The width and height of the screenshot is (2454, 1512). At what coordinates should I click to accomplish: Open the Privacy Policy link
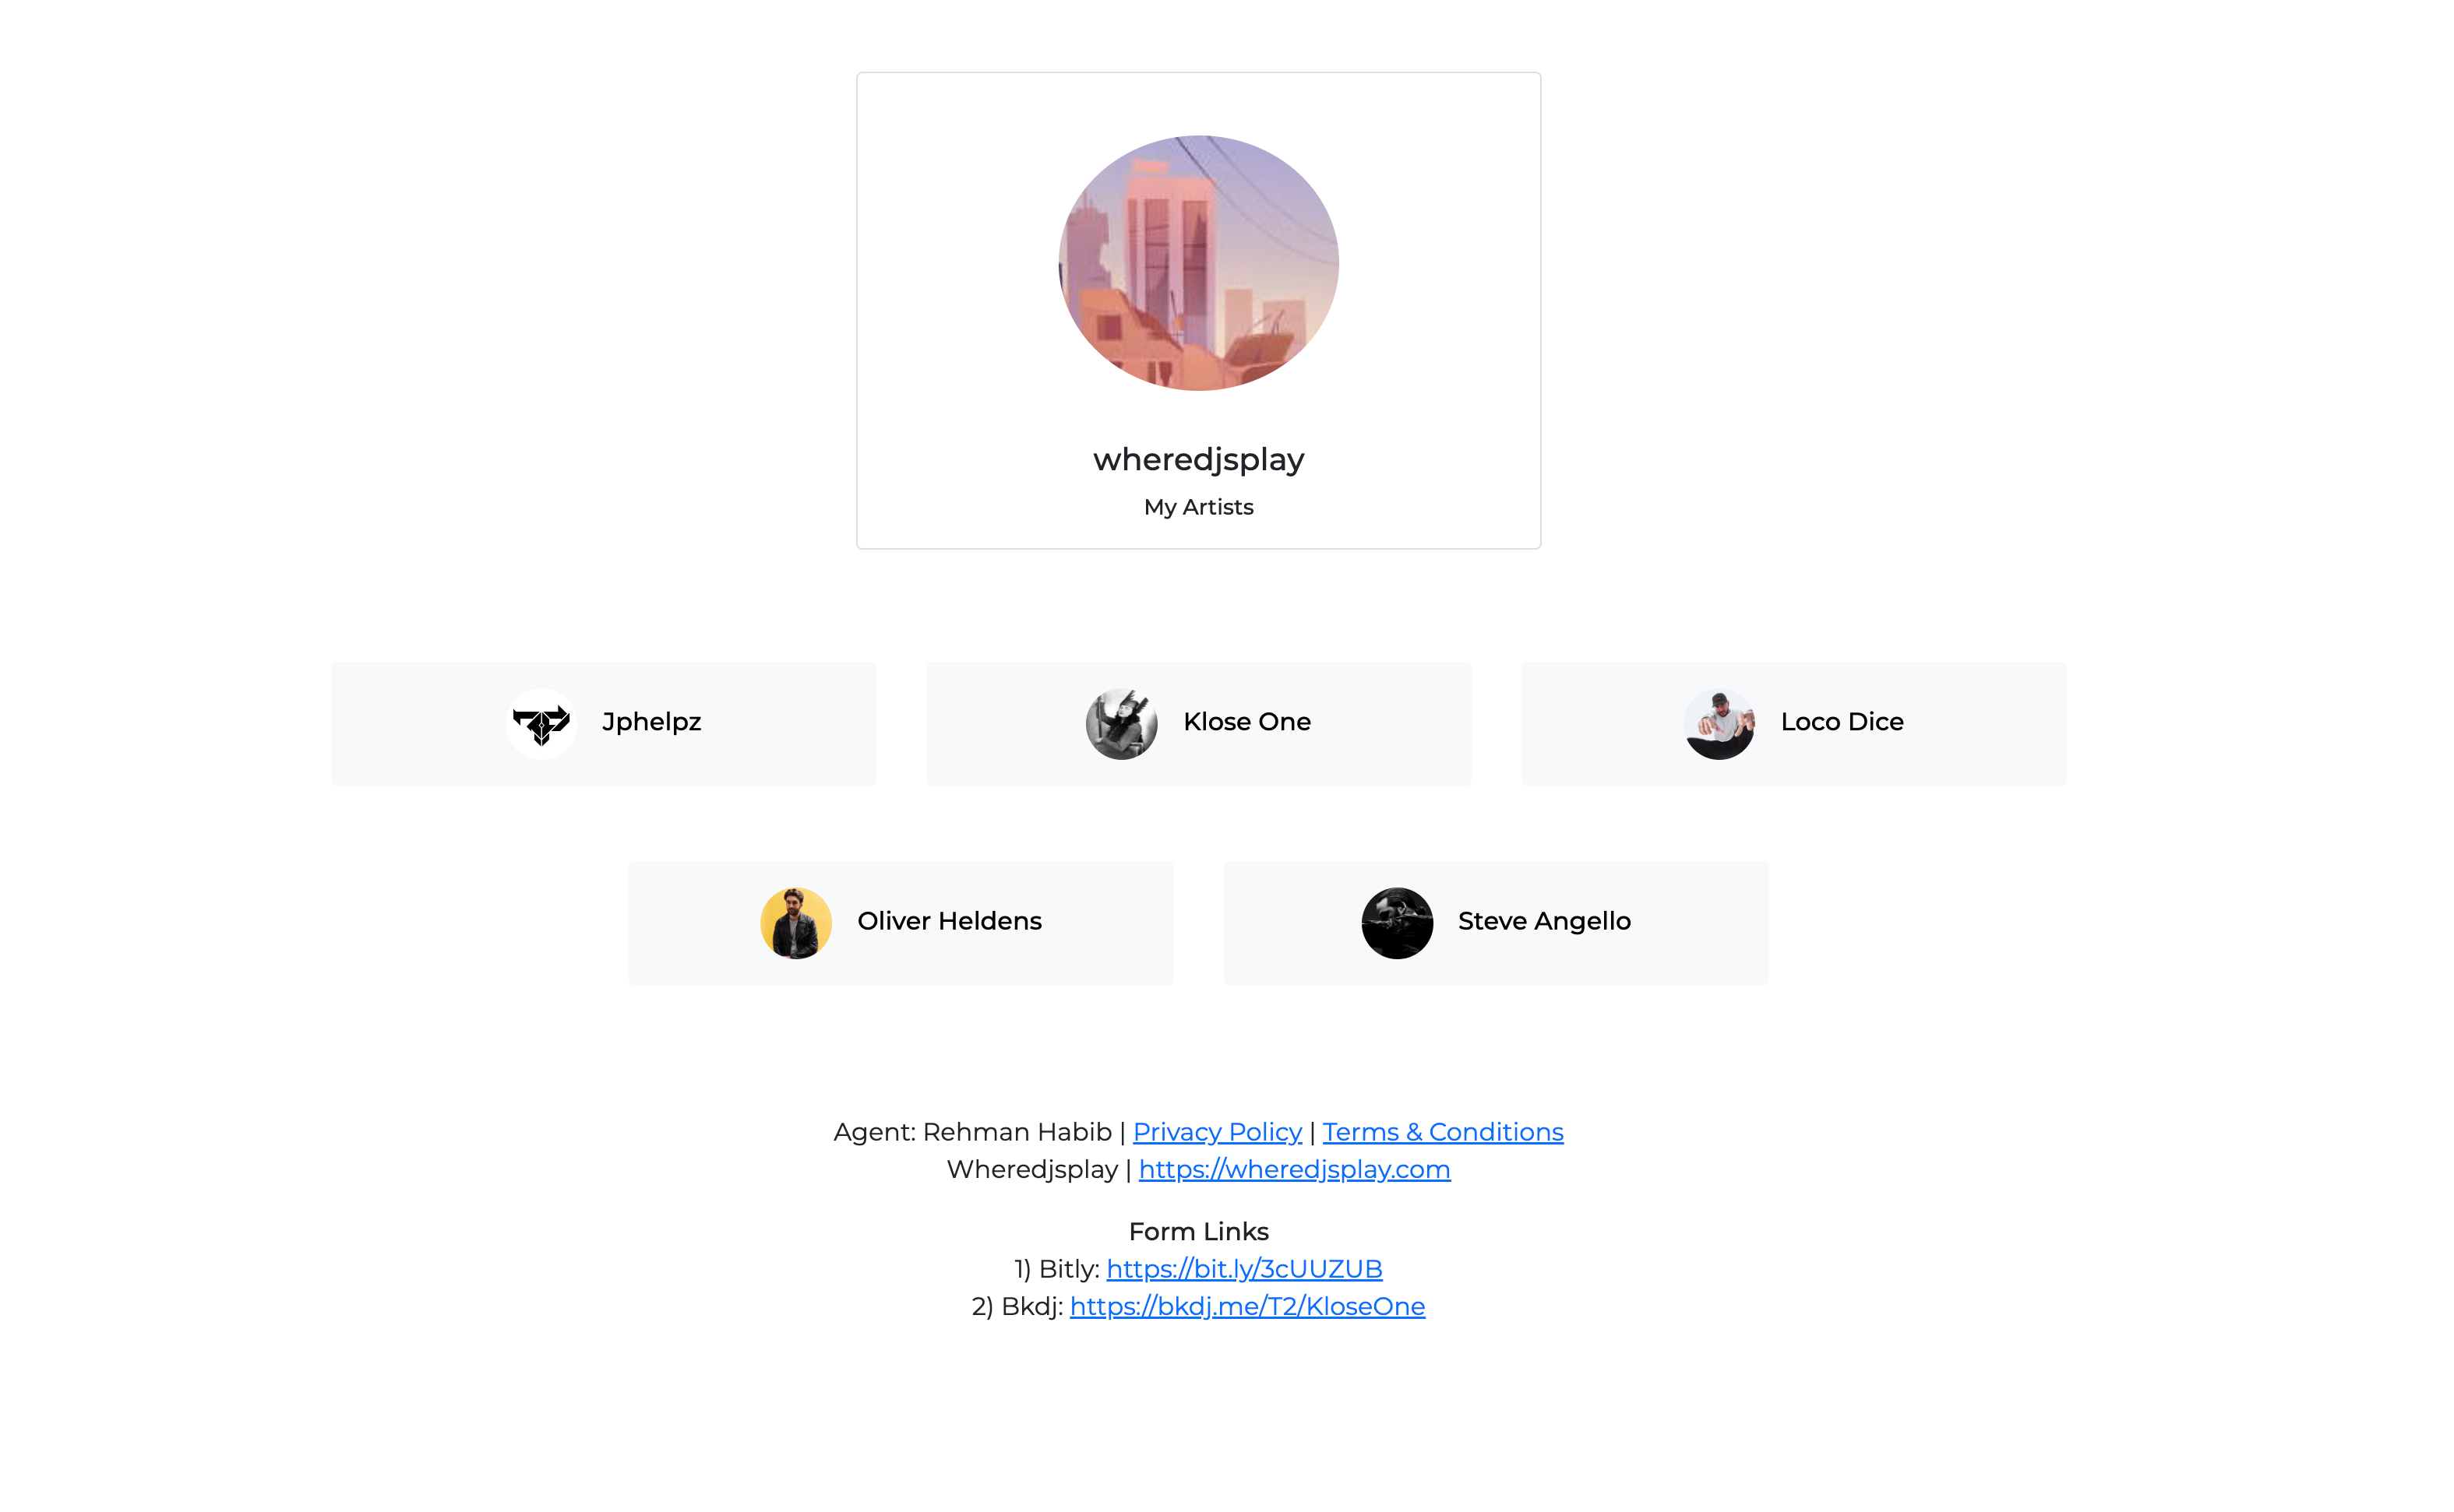(x=1217, y=1132)
